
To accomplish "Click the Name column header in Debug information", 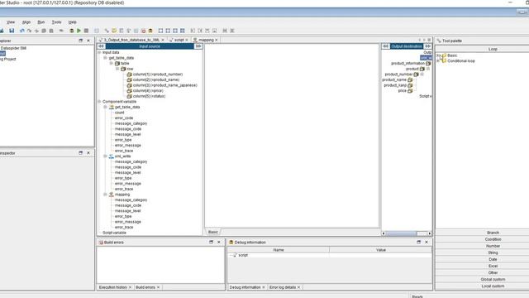I will (x=279, y=250).
